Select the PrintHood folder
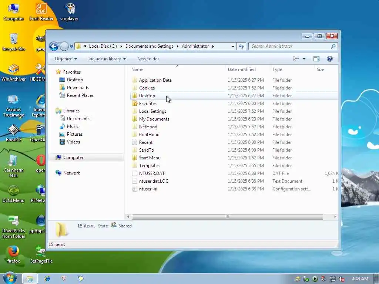The height and width of the screenshot is (284, 379). pos(149,135)
